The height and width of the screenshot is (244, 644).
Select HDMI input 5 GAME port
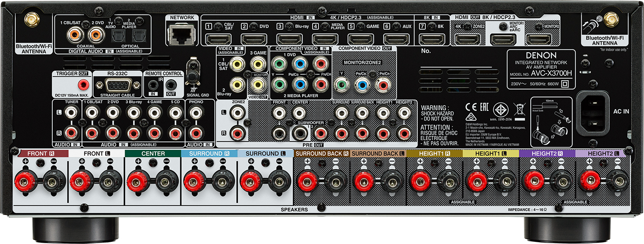click(361, 39)
